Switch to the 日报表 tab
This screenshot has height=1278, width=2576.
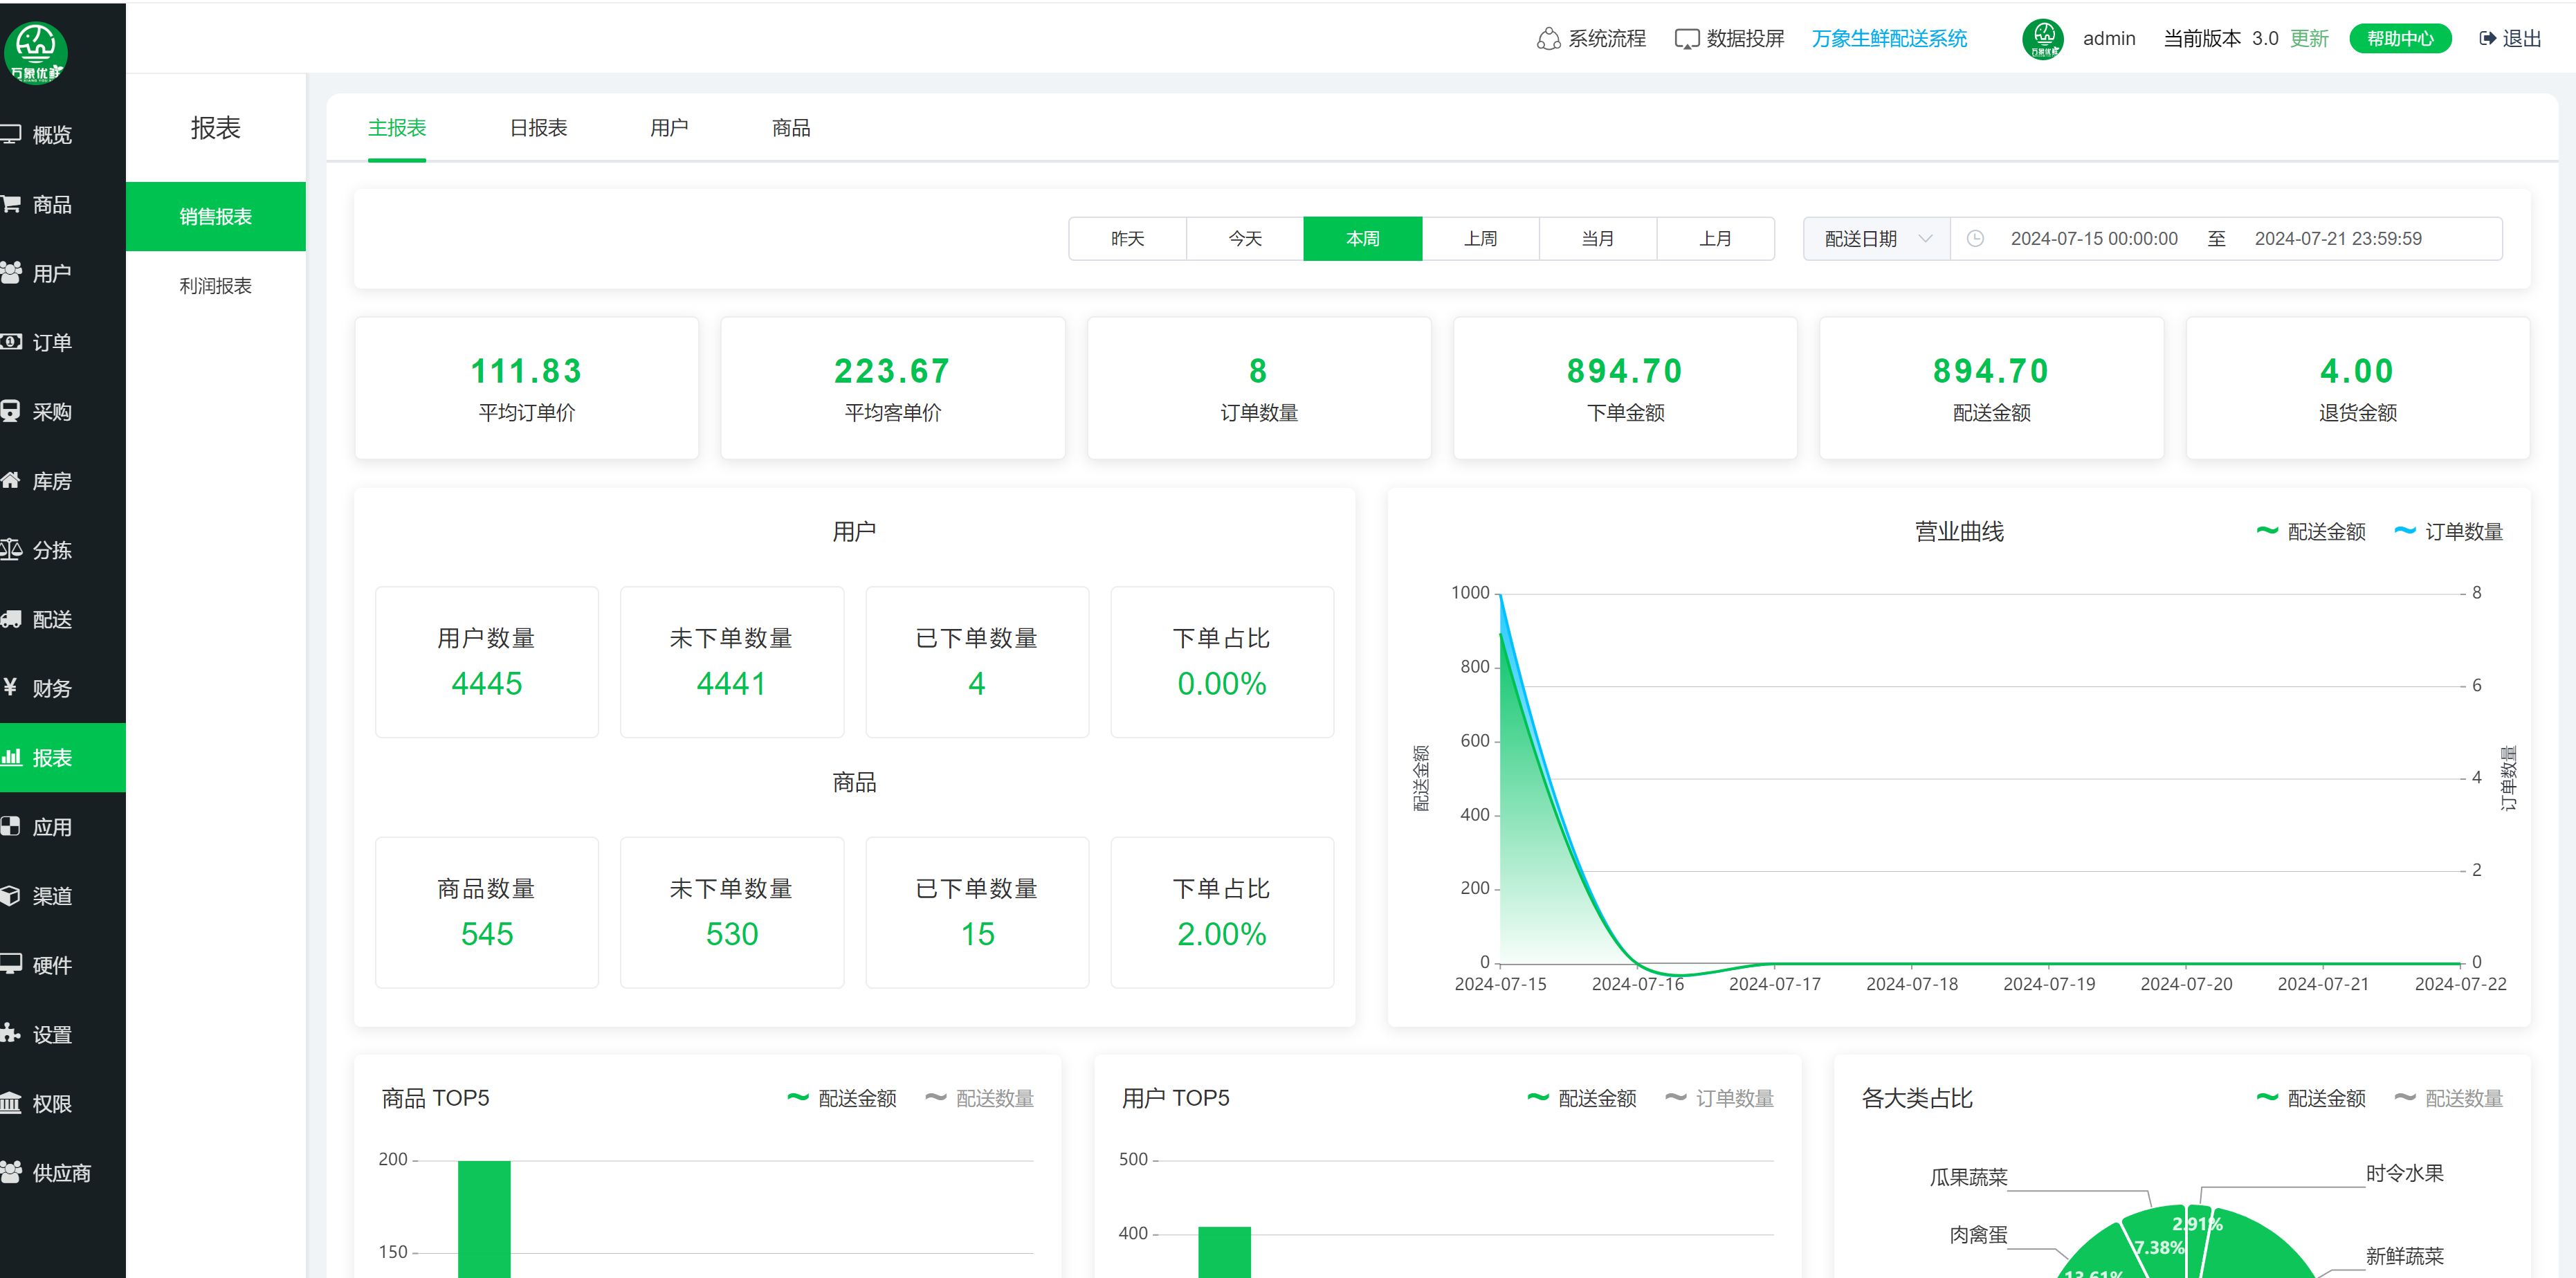(x=538, y=128)
